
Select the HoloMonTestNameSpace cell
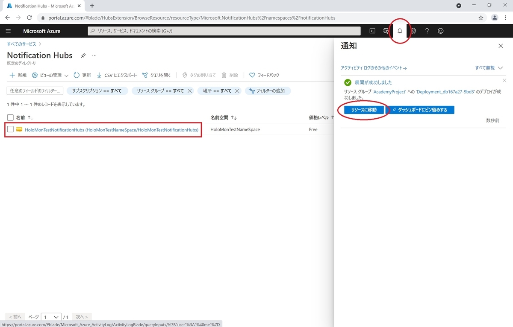pos(235,129)
